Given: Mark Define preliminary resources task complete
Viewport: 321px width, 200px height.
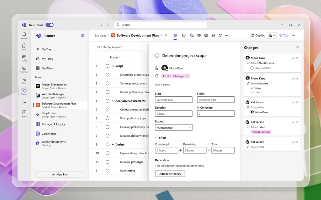Looking at the screenshot, I should pos(108,92).
